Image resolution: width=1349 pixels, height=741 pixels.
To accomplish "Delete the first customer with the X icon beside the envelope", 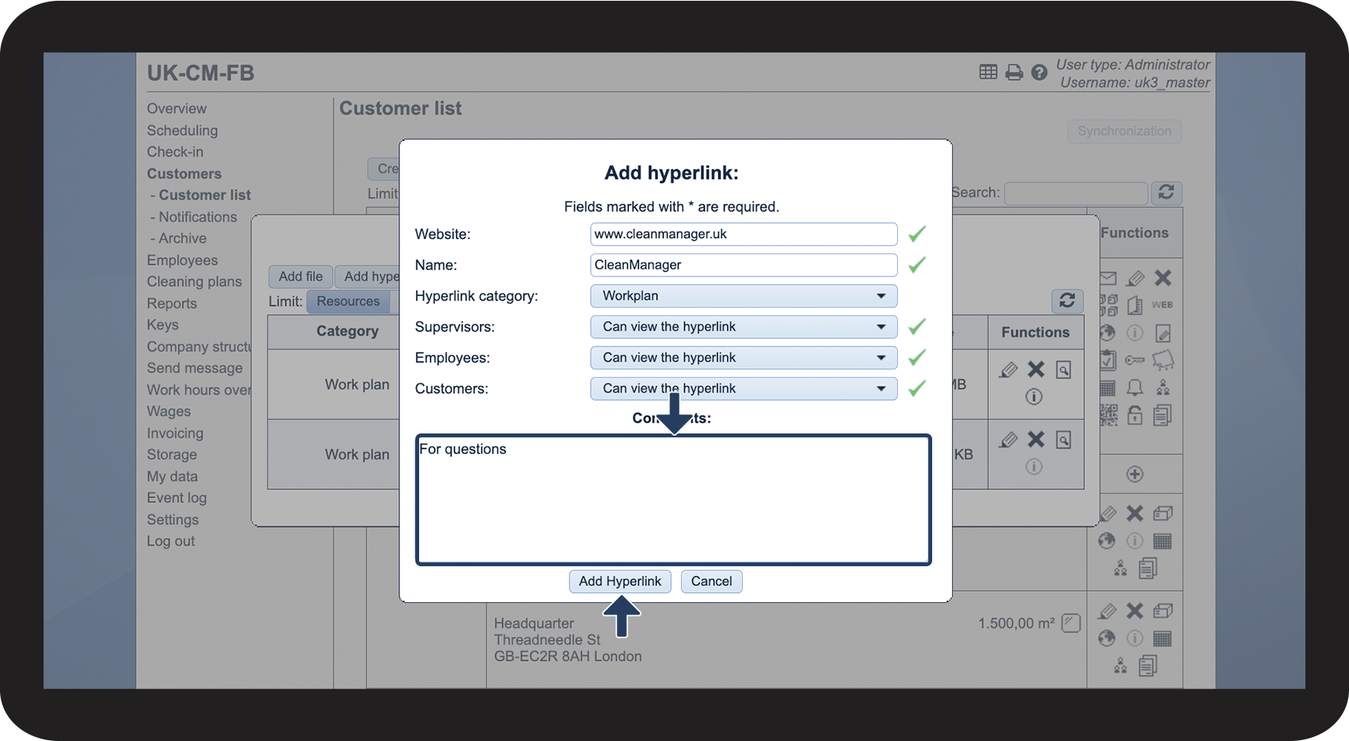I will click(x=1163, y=278).
